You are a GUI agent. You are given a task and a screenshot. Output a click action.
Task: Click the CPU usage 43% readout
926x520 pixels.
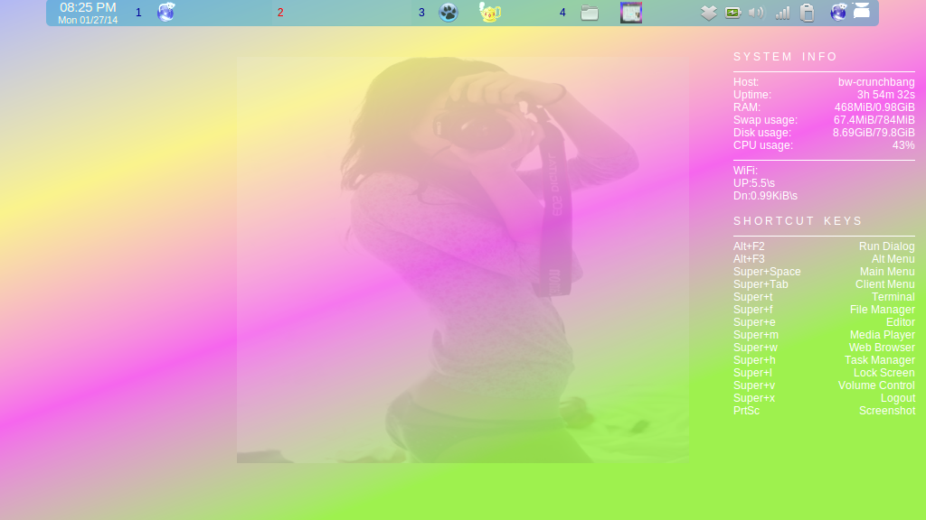823,144
